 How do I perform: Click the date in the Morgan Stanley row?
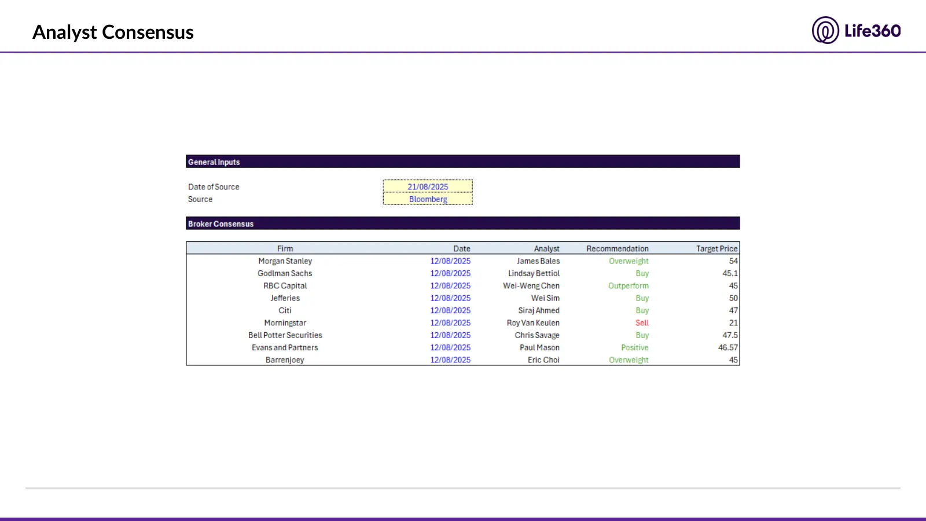click(450, 261)
